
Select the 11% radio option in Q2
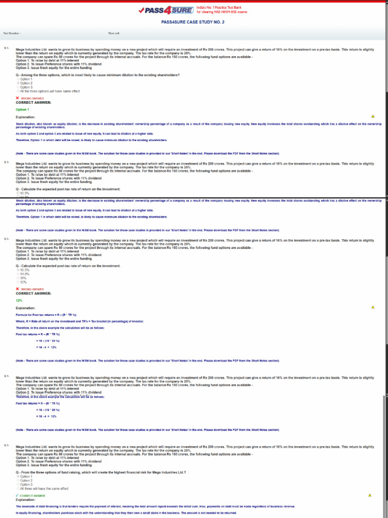18,278
